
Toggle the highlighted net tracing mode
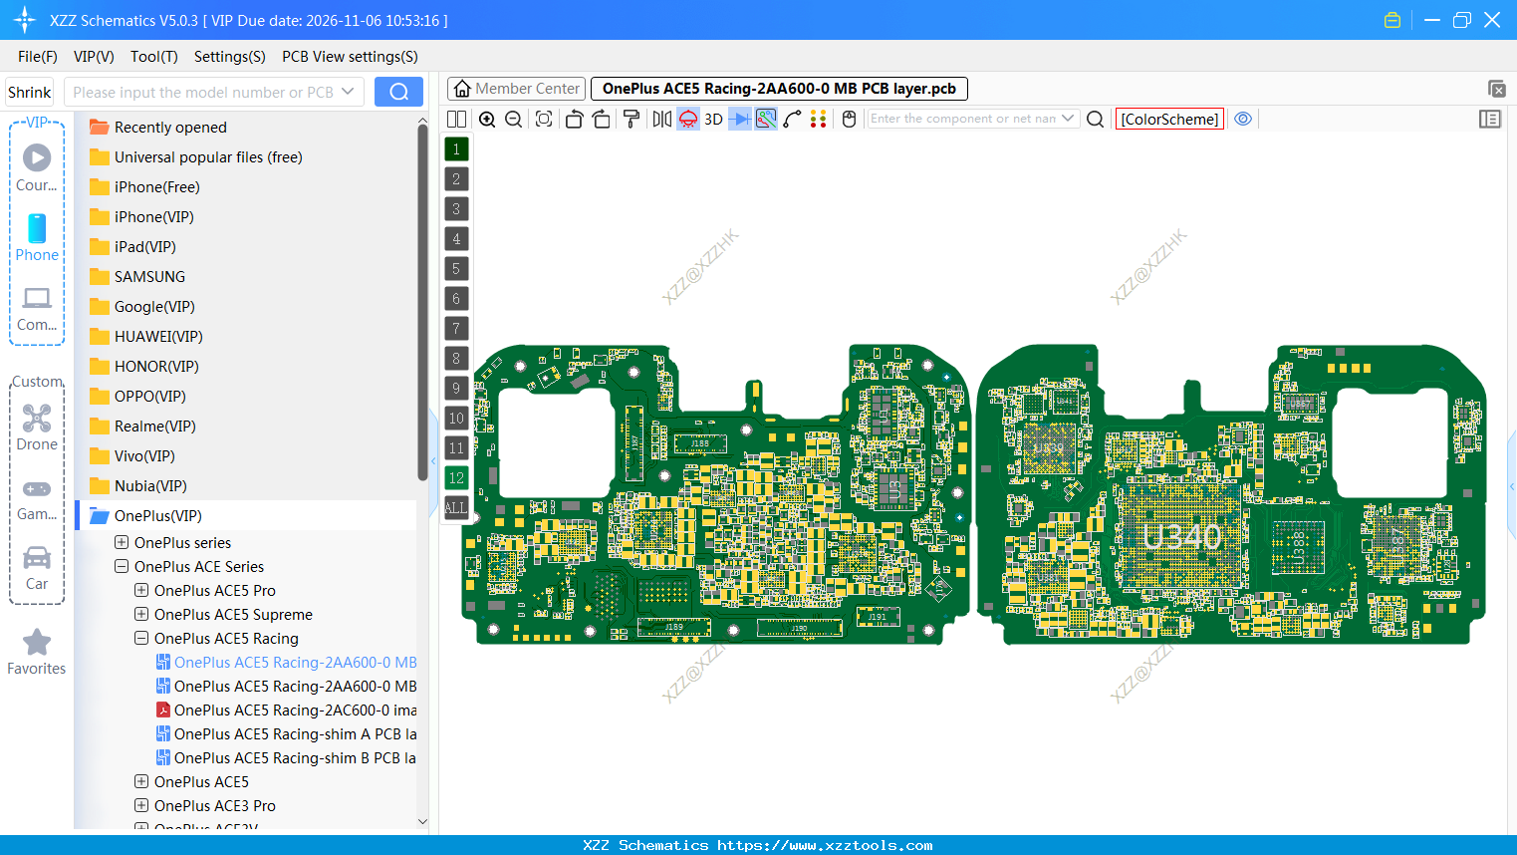coord(765,119)
